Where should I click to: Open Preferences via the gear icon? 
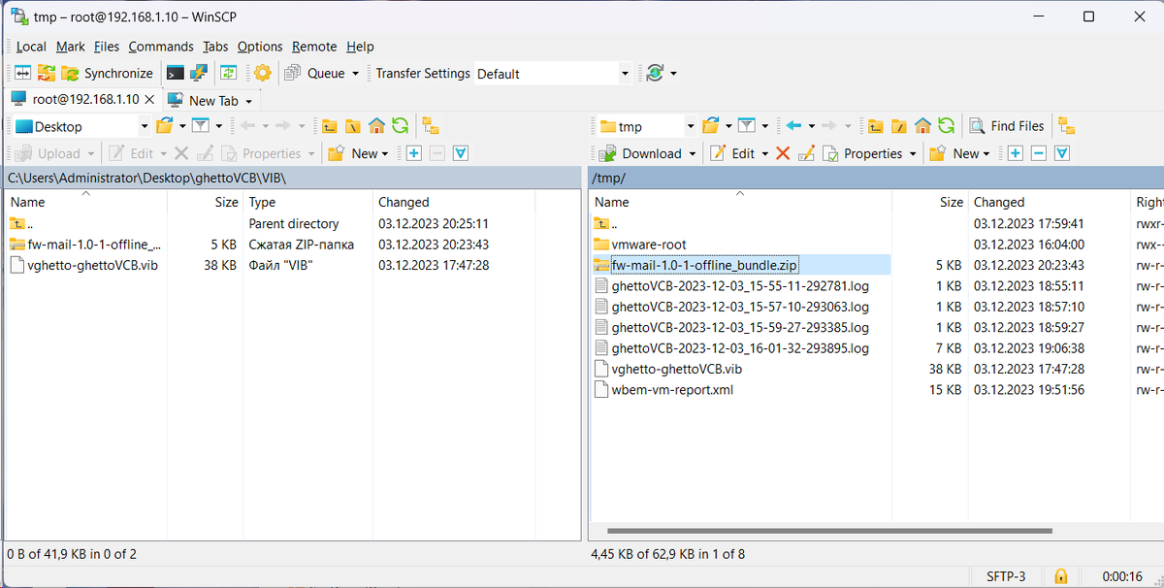pos(262,73)
